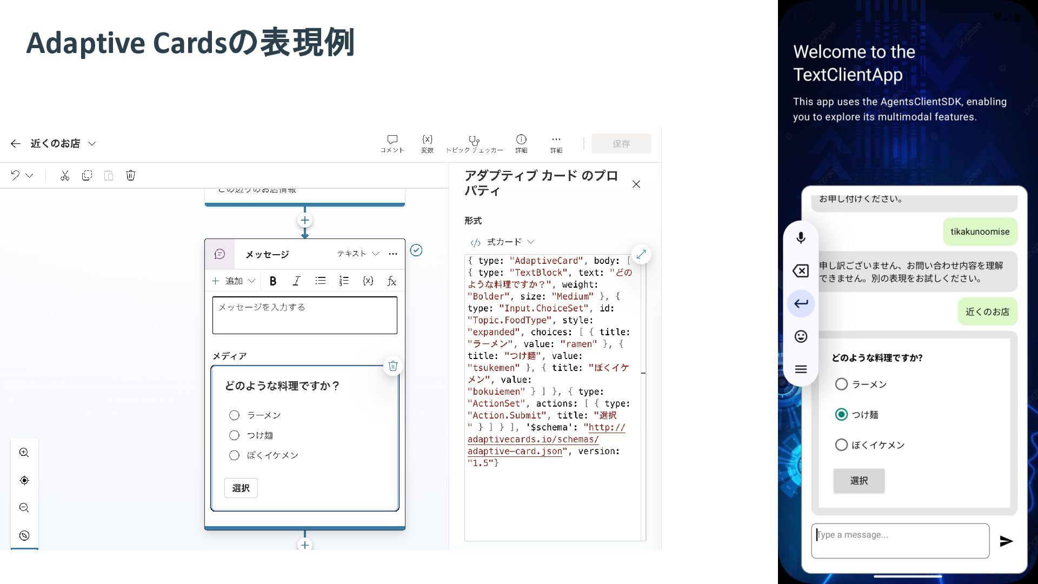The width and height of the screenshot is (1038, 584).
Task: Select the ラーメン radio option in the canvas card
Action: pyautogui.click(x=234, y=415)
